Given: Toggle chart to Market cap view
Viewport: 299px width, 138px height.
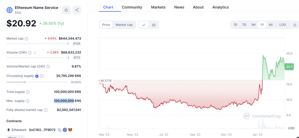Looking at the screenshot, I should pyautogui.click(x=124, y=25).
